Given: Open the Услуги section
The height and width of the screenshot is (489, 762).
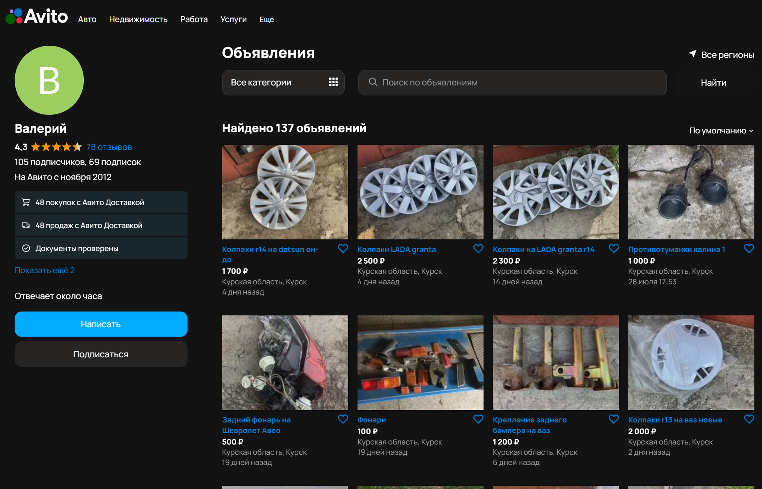Looking at the screenshot, I should point(233,19).
